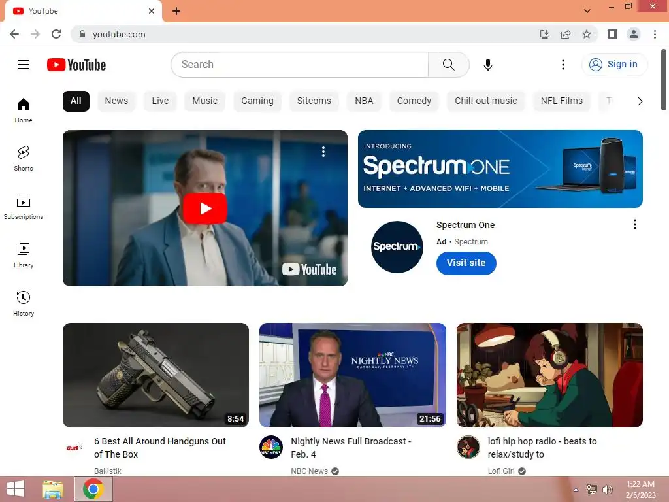
Task: Click the search magnifier button
Action: [x=448, y=65]
